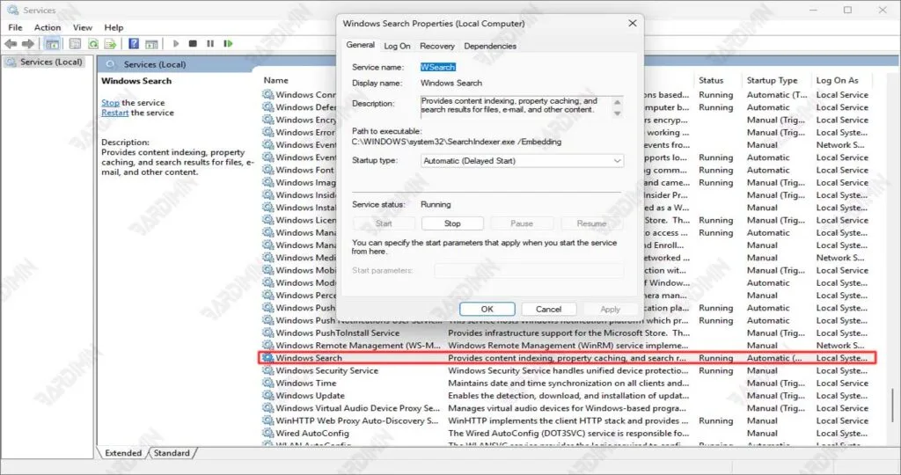
Task: Open the File menu
Action: click(16, 27)
